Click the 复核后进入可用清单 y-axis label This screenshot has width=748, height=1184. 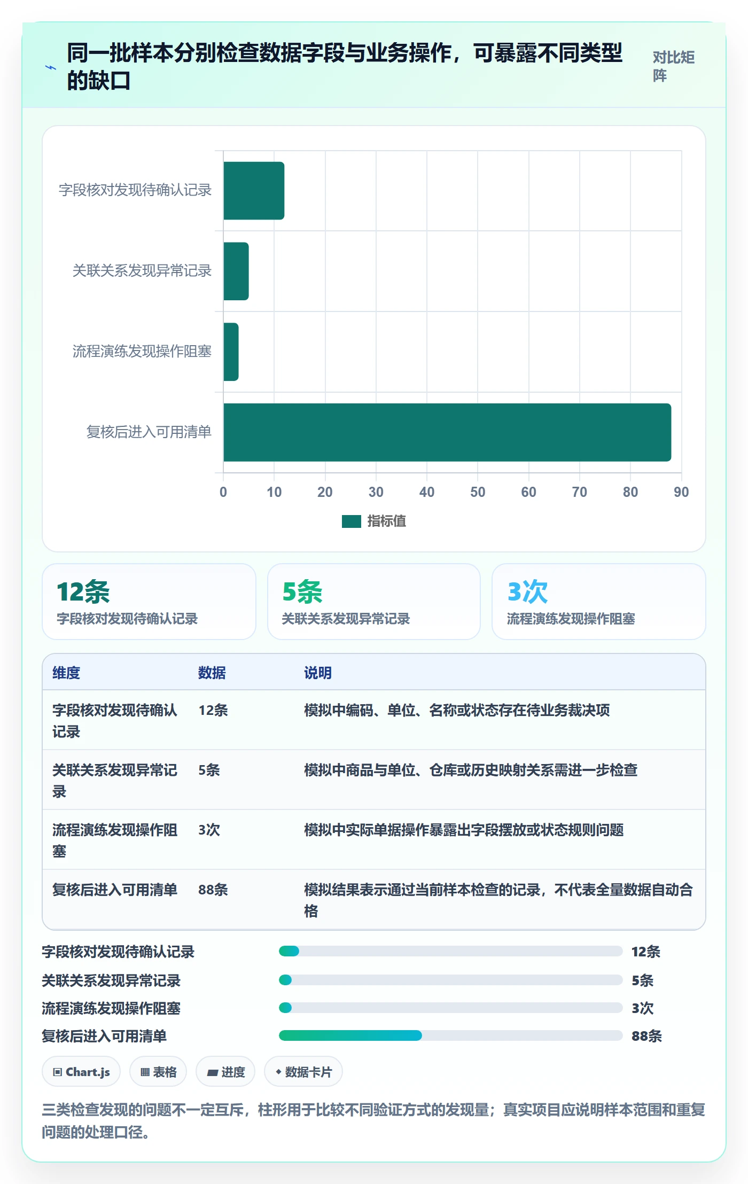click(149, 432)
